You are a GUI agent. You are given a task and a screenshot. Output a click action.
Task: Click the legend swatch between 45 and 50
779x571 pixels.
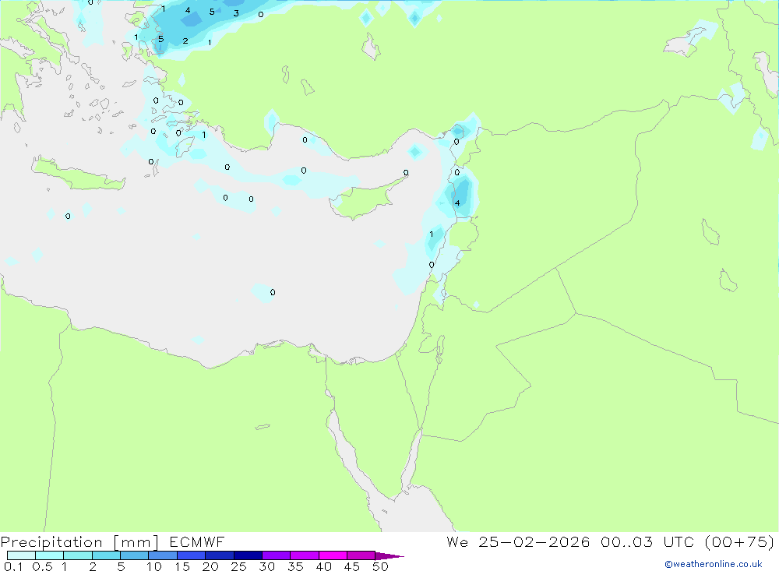pos(361,555)
